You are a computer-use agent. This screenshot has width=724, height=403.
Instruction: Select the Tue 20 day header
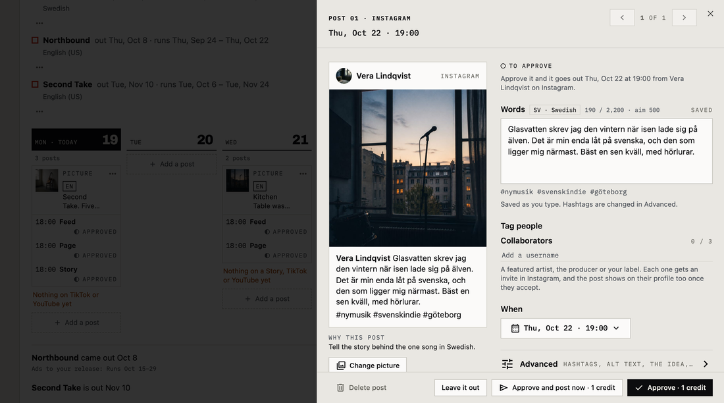[172, 140]
